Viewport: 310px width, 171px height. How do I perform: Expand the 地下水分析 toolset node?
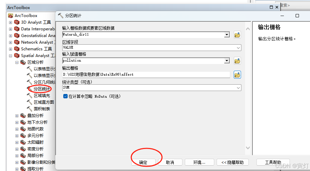pyautogui.click(x=17, y=123)
